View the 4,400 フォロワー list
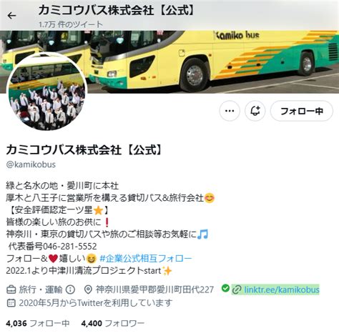The height and width of the screenshot is (336, 339). coord(112,323)
